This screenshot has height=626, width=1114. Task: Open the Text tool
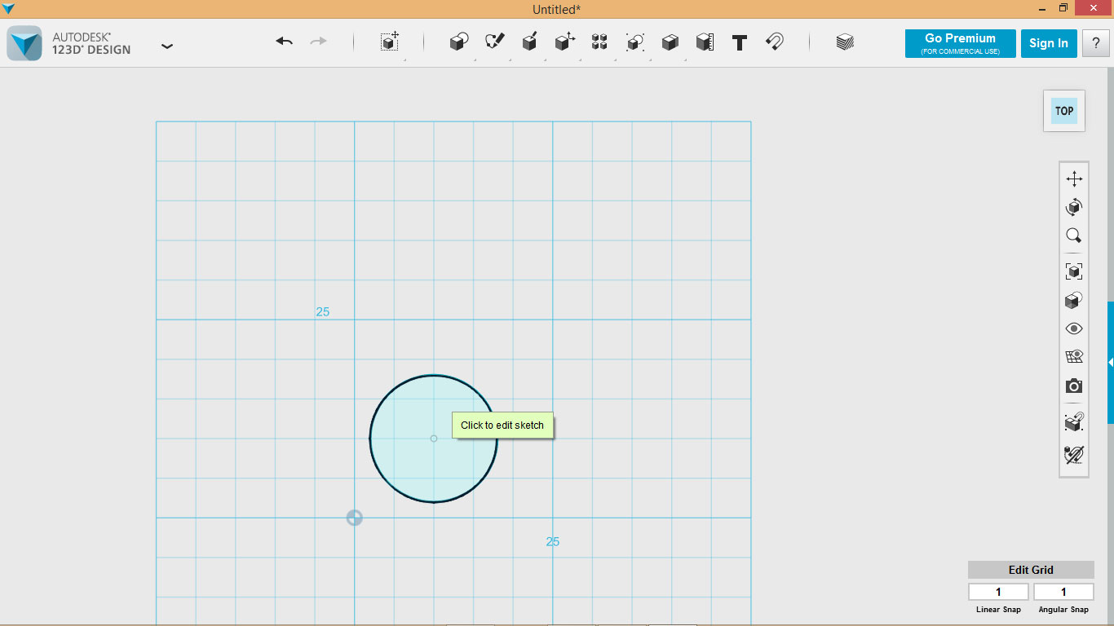[x=739, y=42]
